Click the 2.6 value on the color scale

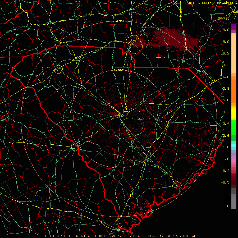pyautogui.click(x=226, y=135)
